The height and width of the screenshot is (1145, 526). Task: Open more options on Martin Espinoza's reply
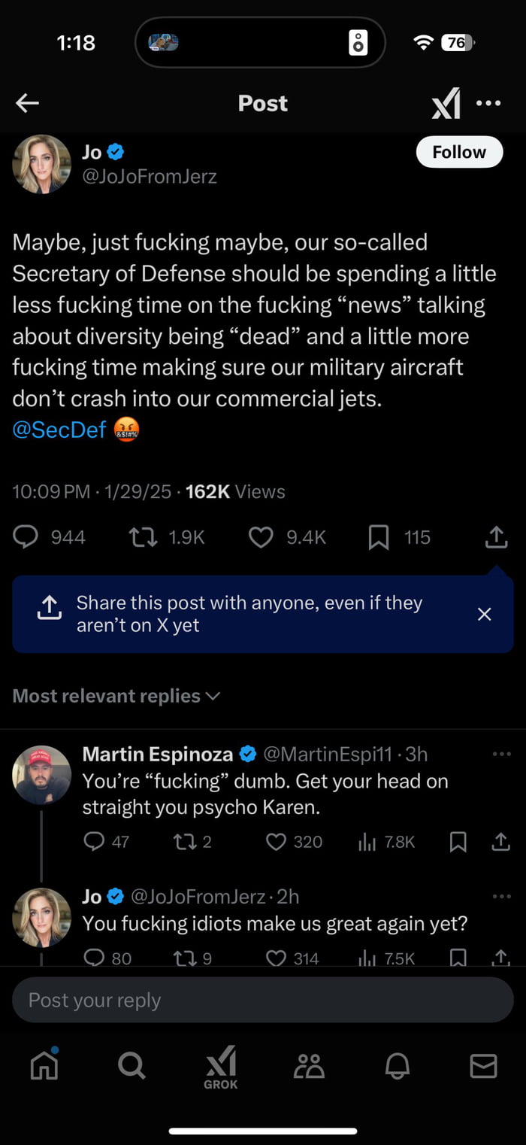coord(500,754)
